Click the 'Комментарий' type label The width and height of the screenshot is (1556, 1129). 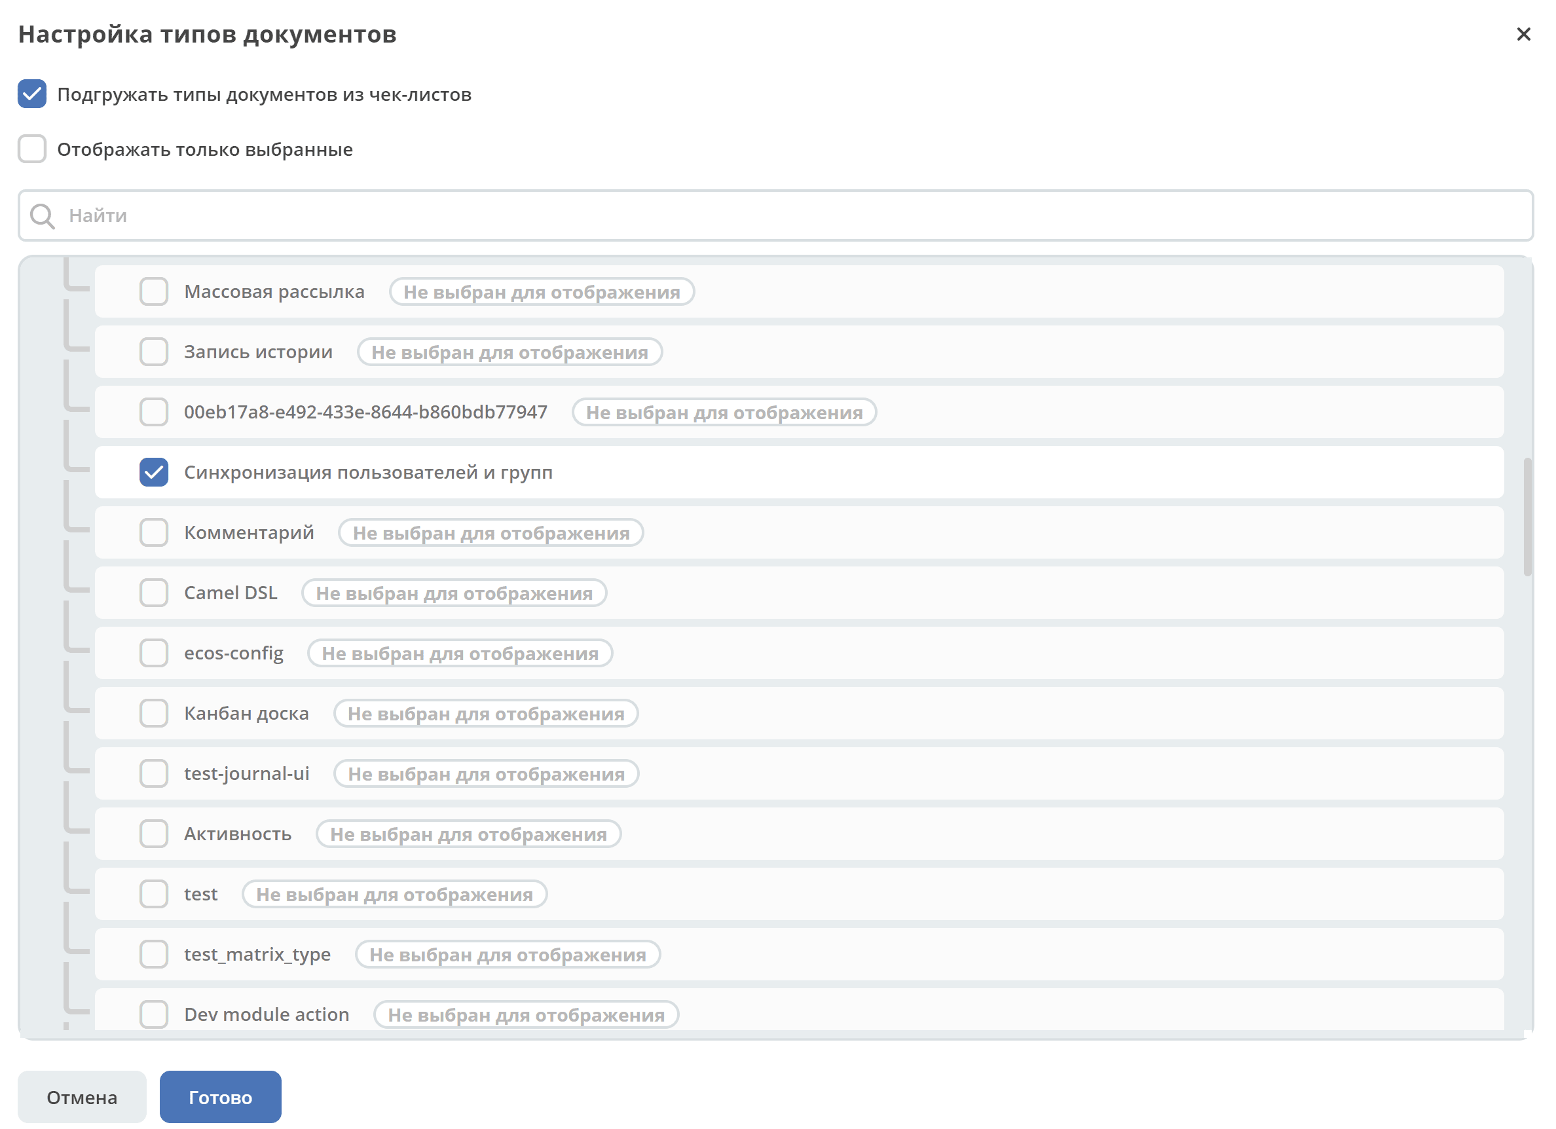[249, 533]
